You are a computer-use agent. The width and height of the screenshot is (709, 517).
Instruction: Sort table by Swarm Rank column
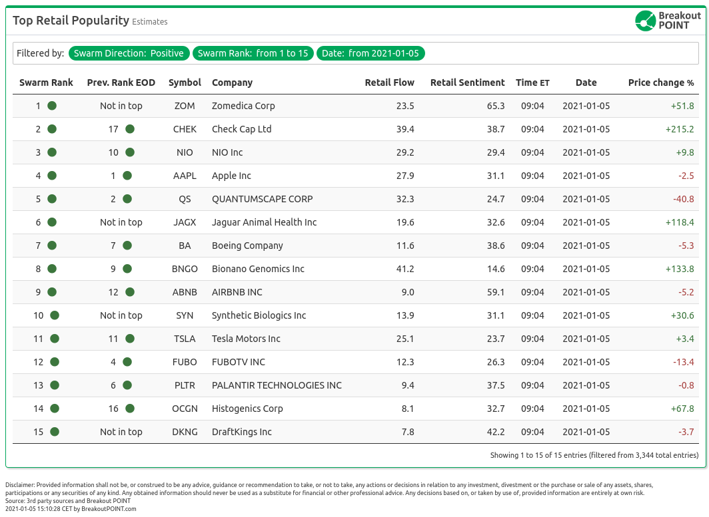(46, 83)
